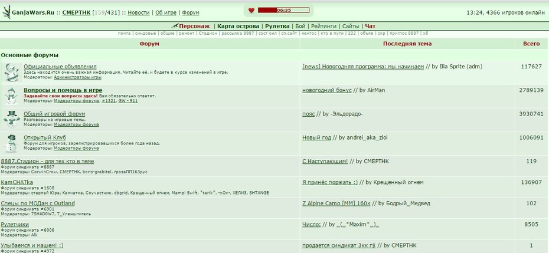Viewport: 549px width, 253px height.
Task: Click the СМЕРТНК profile link in header
Action: pos(76,12)
